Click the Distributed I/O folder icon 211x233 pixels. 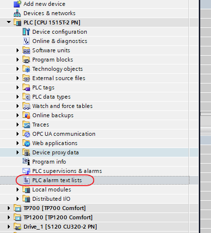click(26, 199)
